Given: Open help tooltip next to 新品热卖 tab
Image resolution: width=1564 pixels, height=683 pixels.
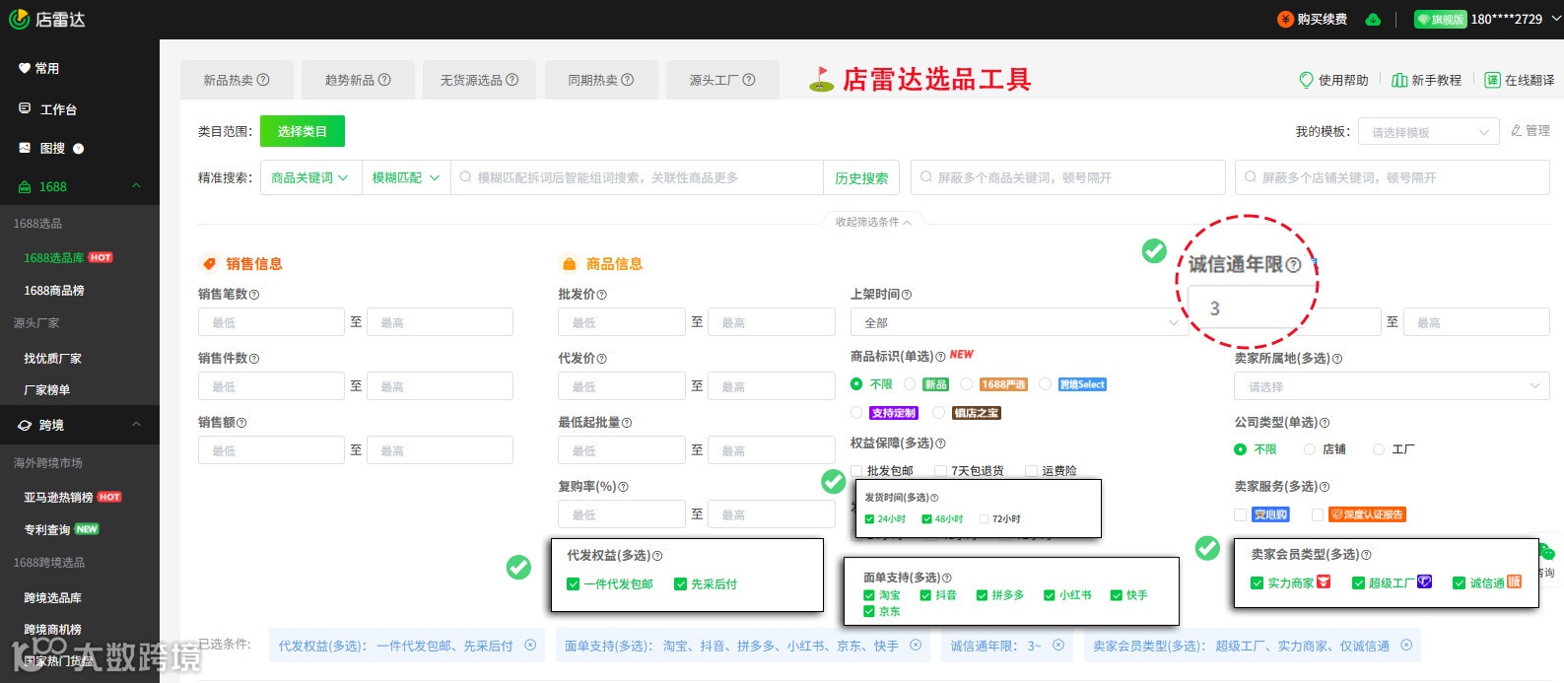Looking at the screenshot, I should click(263, 80).
